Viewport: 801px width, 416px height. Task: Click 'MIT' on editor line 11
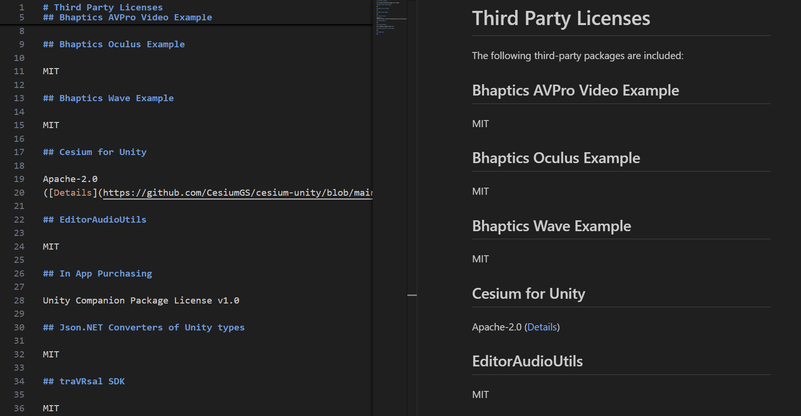pyautogui.click(x=51, y=71)
